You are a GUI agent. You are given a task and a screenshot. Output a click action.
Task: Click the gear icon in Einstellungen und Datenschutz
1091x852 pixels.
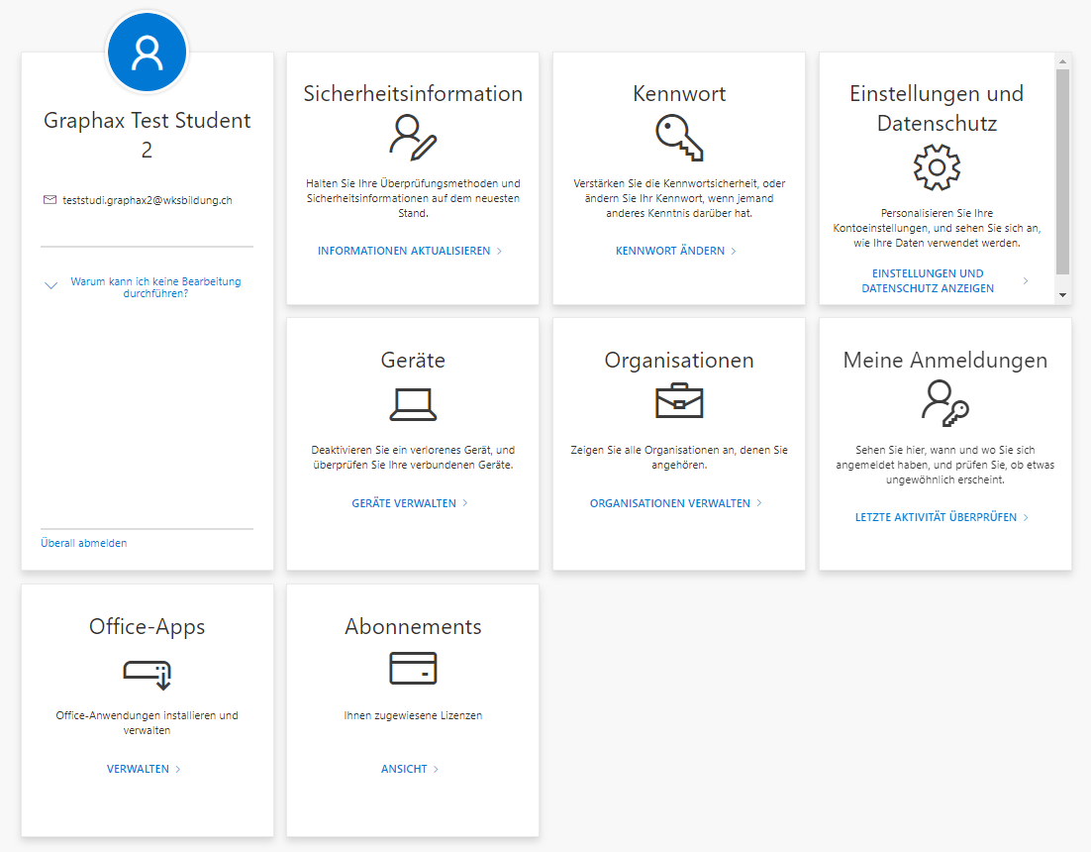pyautogui.click(x=937, y=167)
